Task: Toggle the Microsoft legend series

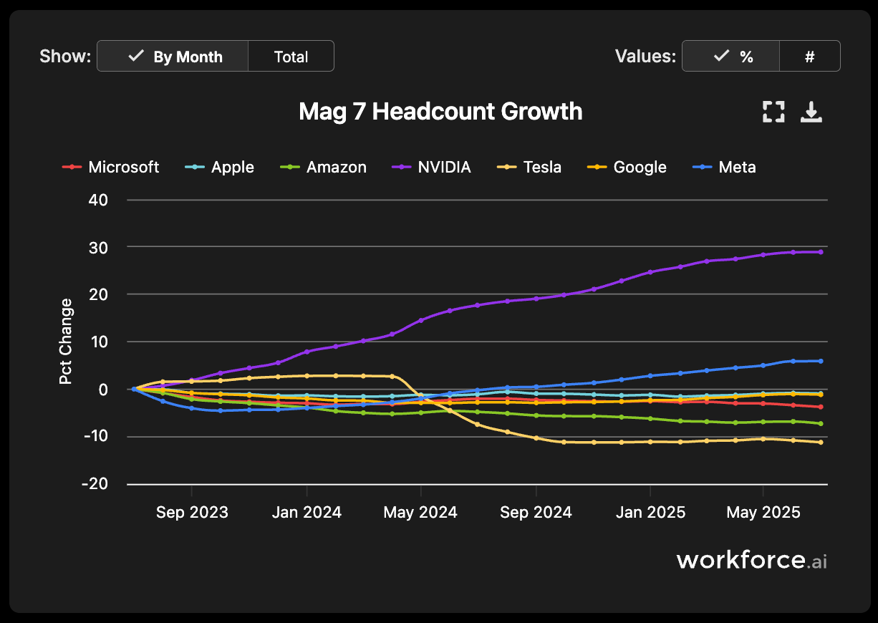Action: [111, 167]
